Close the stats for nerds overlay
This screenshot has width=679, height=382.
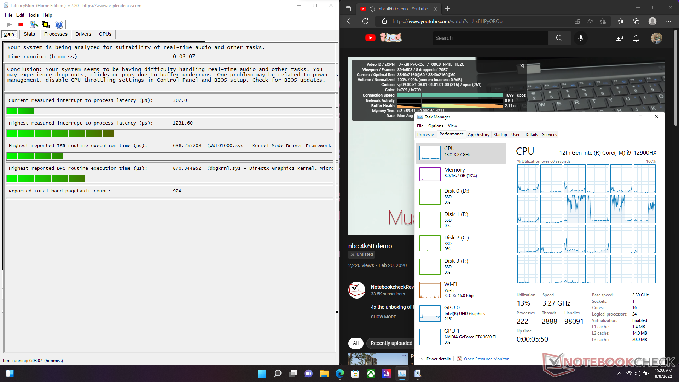coord(521,66)
